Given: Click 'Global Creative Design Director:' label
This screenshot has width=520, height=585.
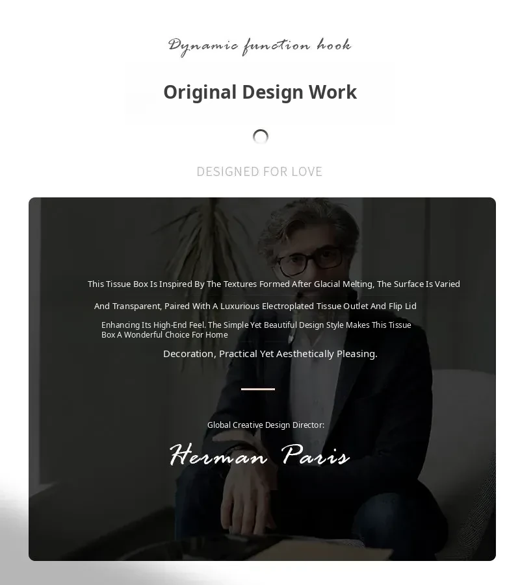Looking at the screenshot, I should [x=266, y=425].
